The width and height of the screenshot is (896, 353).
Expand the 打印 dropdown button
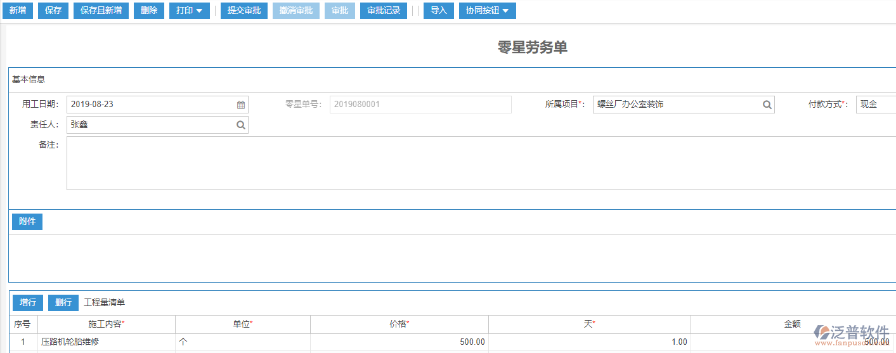[x=189, y=11]
